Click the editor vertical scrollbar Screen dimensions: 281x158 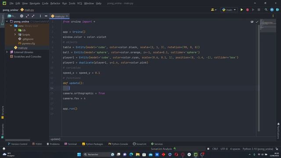pyautogui.click(x=259, y=78)
